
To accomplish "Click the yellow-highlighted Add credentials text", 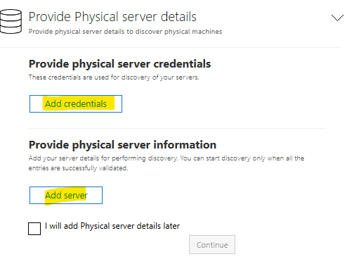I will (x=76, y=103).
